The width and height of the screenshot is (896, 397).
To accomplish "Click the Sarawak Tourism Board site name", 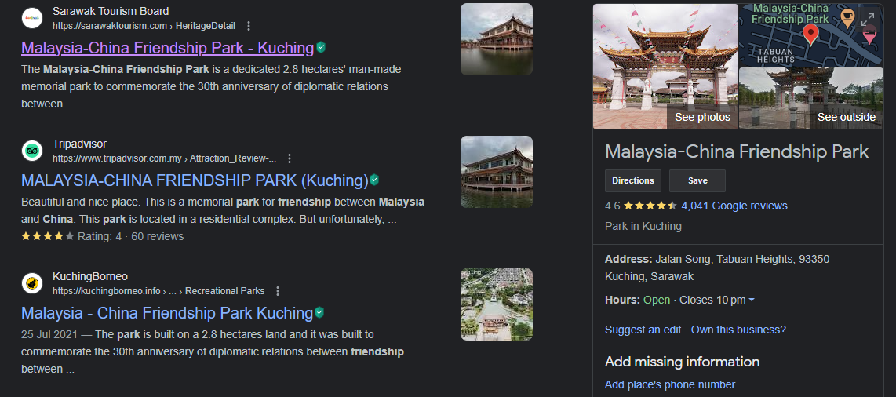I will pyautogui.click(x=111, y=12).
